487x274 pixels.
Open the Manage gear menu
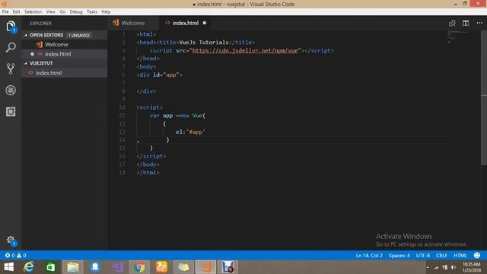[x=11, y=241]
